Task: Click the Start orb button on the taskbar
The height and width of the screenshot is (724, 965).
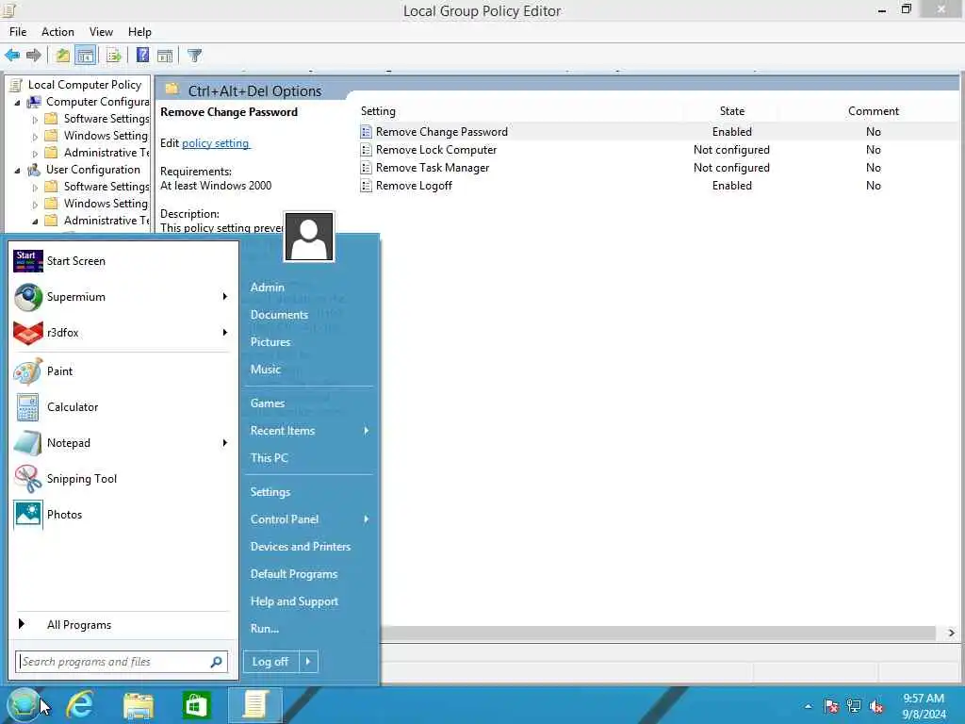Action: pos(24,704)
